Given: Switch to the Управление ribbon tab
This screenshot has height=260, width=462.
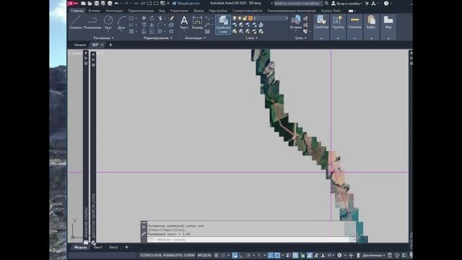Looking at the screenshot, I should coord(179,11).
